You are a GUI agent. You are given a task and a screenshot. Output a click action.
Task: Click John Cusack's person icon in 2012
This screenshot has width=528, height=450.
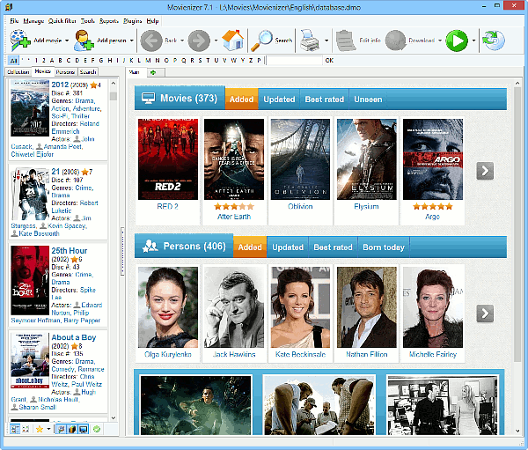pyautogui.click(x=77, y=139)
